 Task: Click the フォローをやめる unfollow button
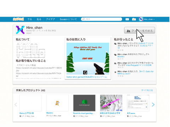[140, 30]
